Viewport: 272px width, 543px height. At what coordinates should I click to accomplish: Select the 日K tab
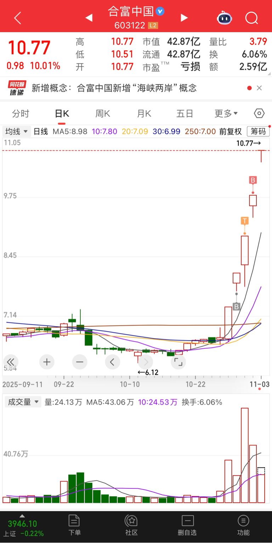click(x=62, y=113)
